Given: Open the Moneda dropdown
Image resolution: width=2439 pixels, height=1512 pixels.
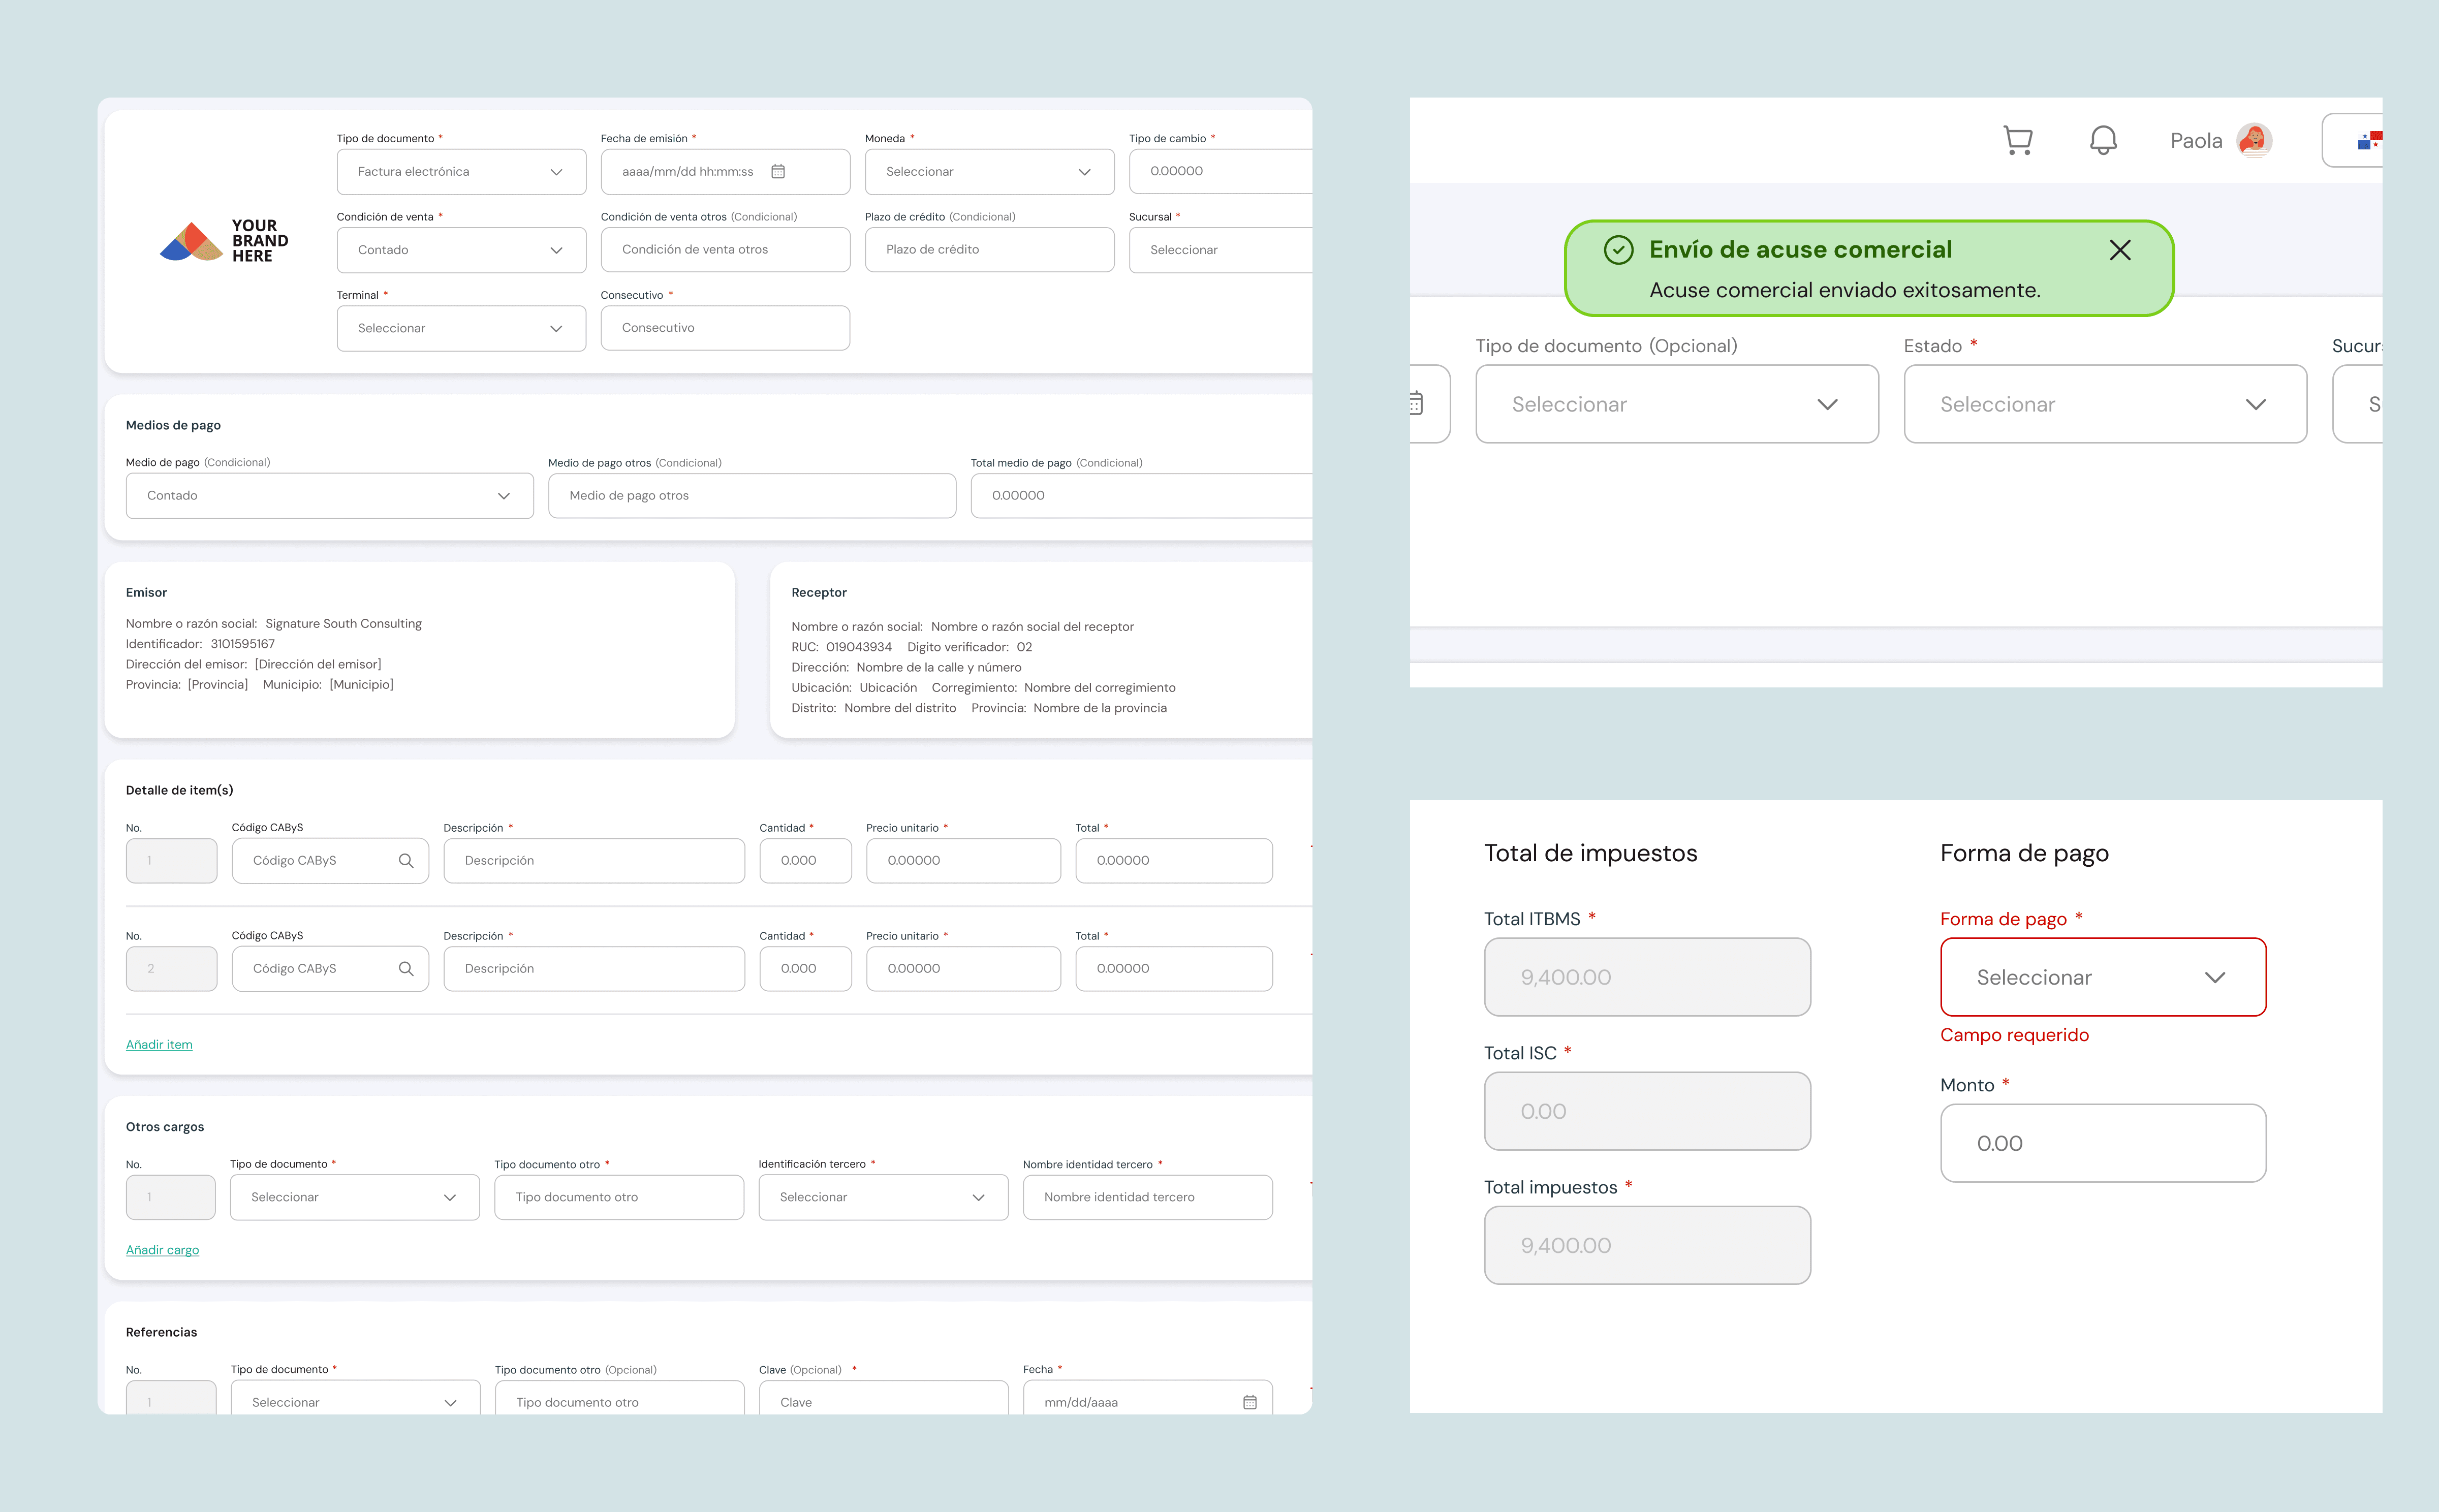Looking at the screenshot, I should [x=989, y=172].
